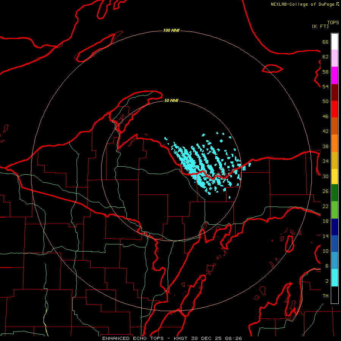This screenshot has width=341, height=341.
Task: Click the 100 NMI range ring label
Action: (x=171, y=30)
